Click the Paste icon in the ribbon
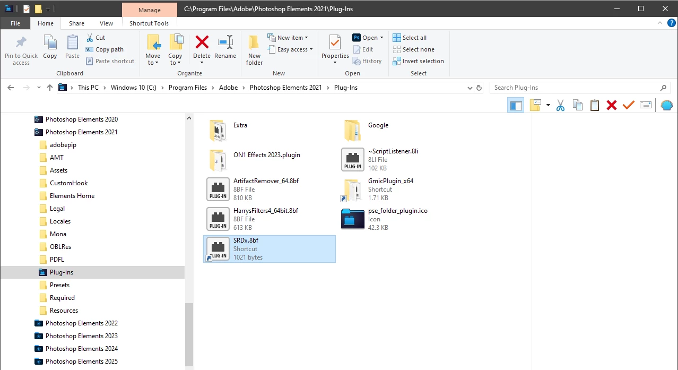 73,42
